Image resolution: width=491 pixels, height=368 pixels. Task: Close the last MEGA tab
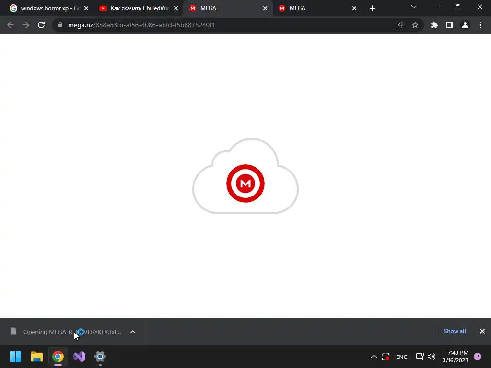pyautogui.click(x=354, y=8)
